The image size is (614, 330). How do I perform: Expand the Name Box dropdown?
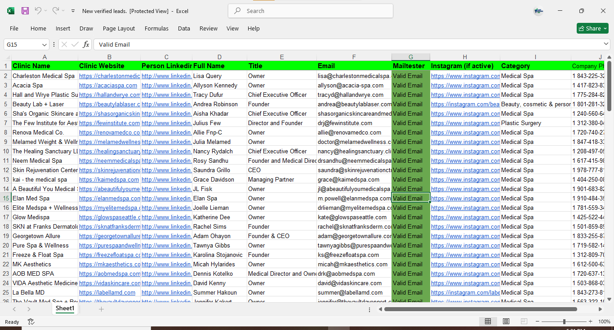pyautogui.click(x=44, y=44)
